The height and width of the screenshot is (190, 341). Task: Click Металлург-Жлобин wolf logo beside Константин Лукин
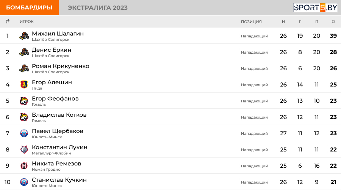click(24, 150)
